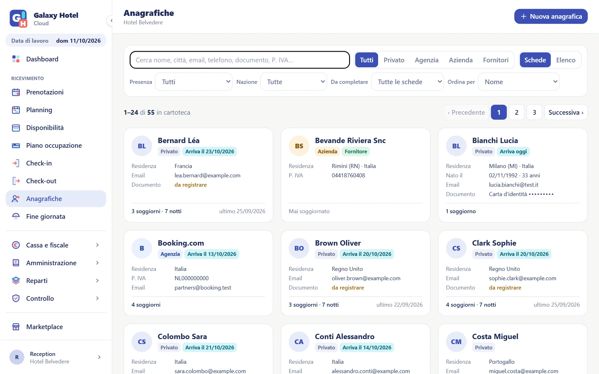Image resolution: width=599 pixels, height=374 pixels.
Task: Click the Anagrafiche people icon
Action: click(x=16, y=199)
